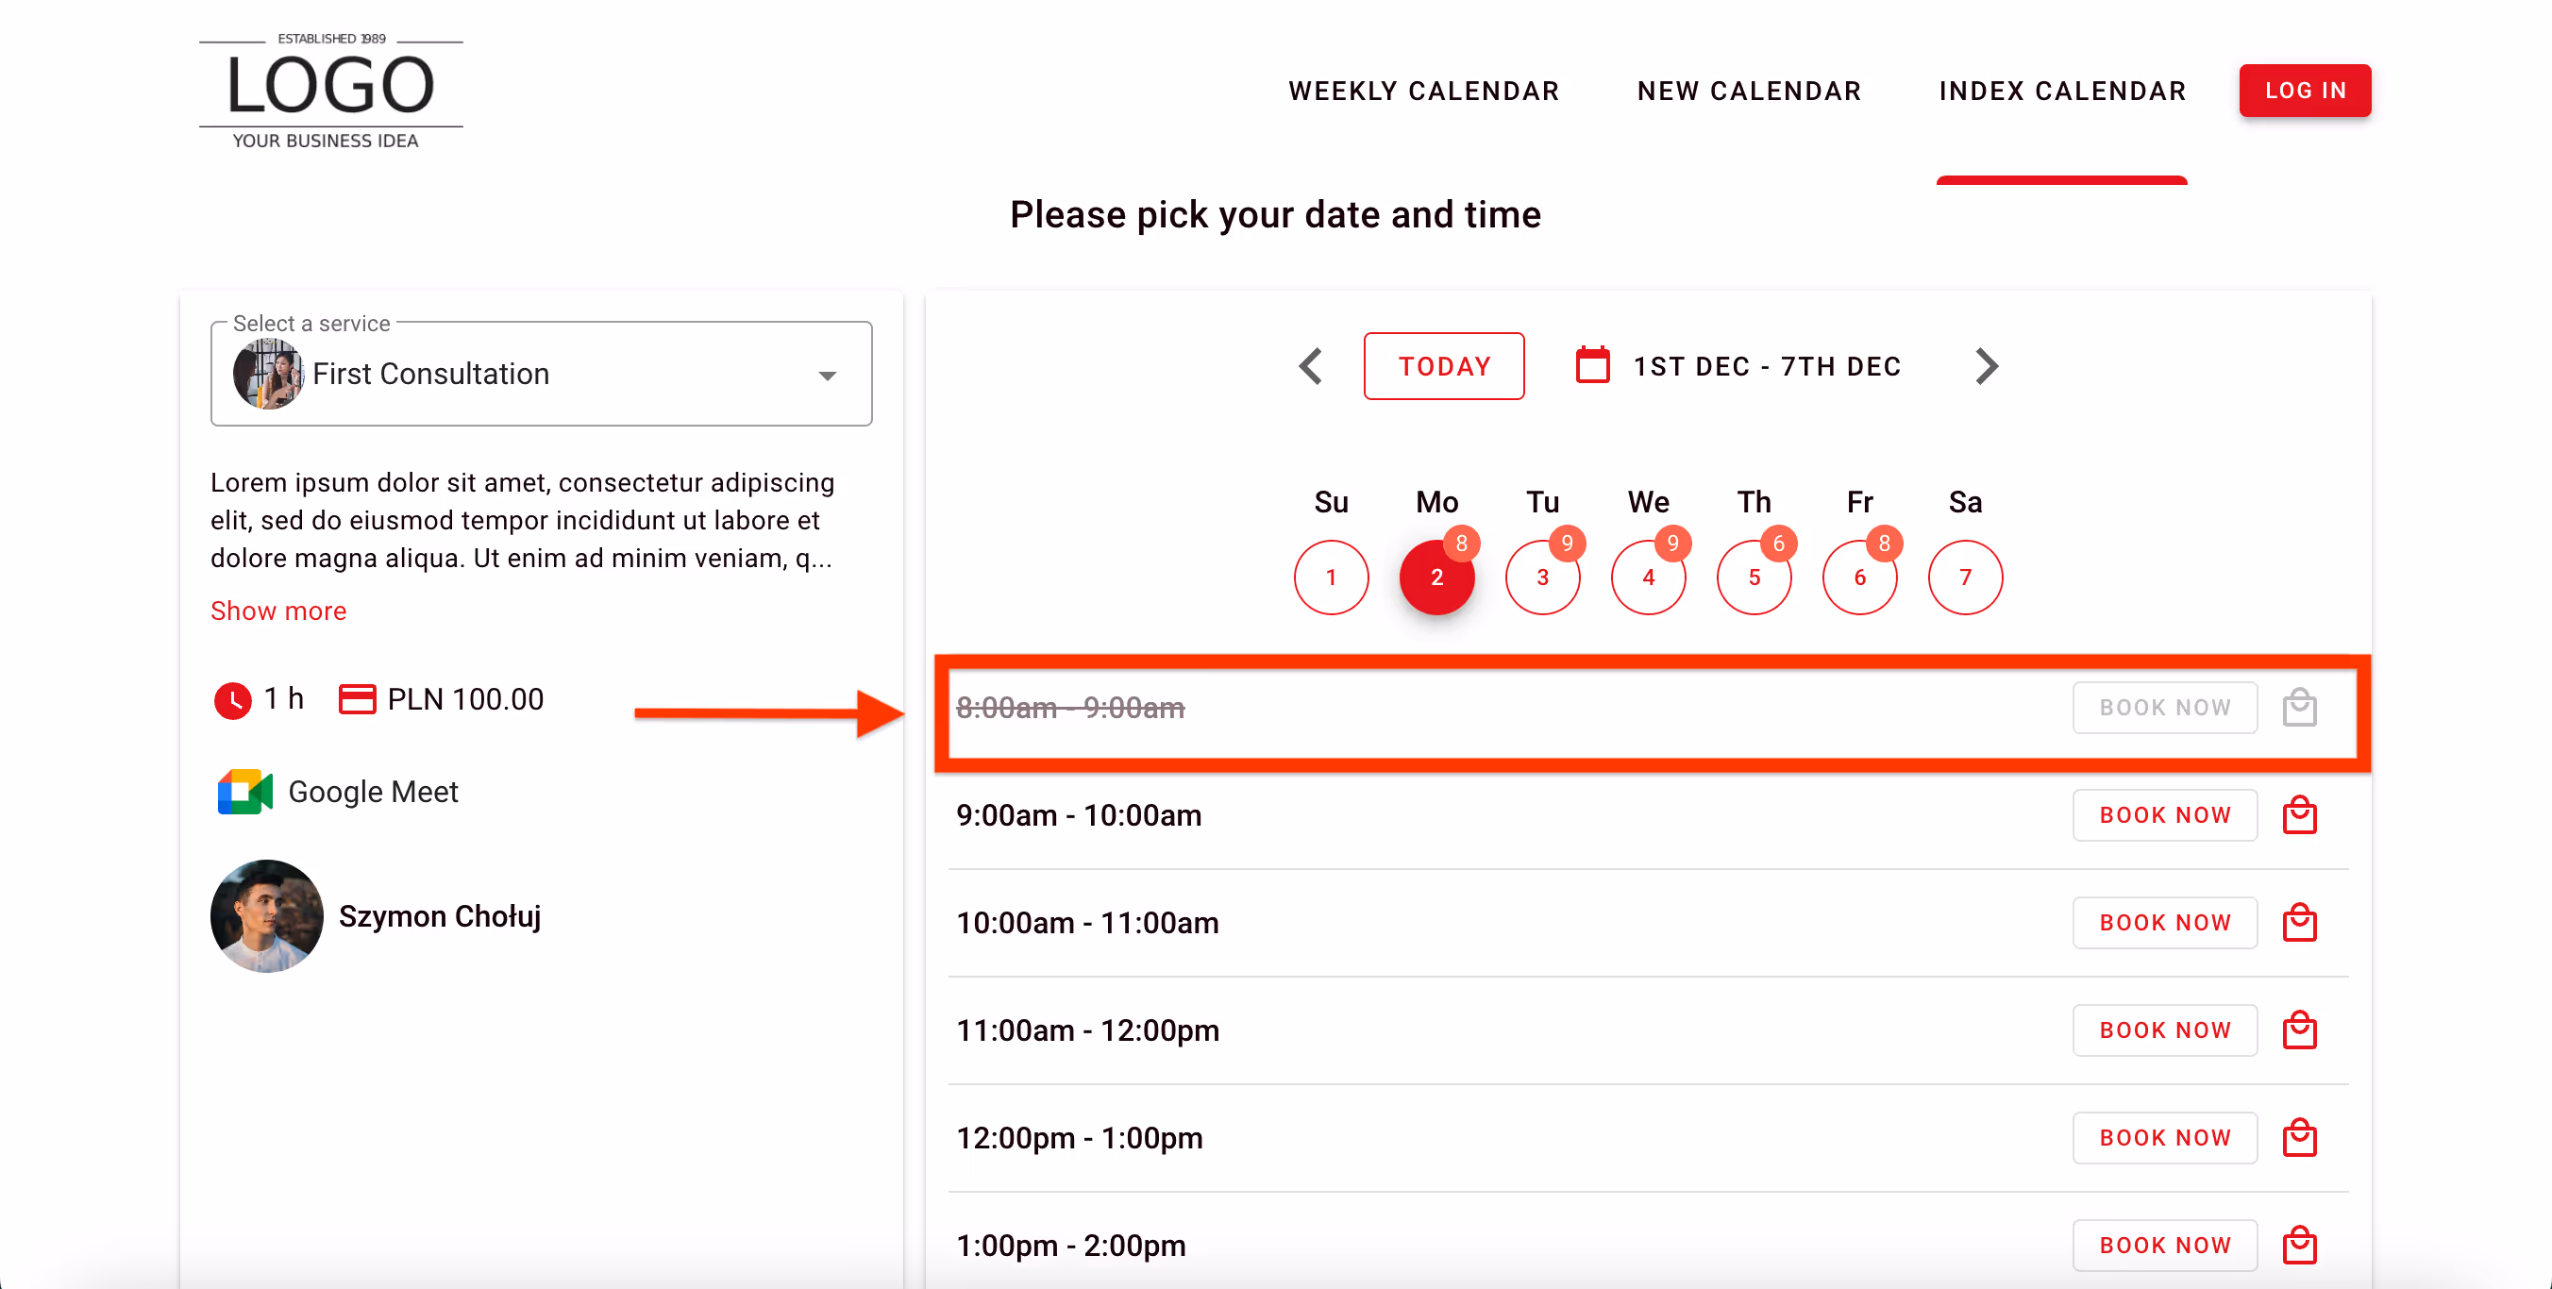
Task: Click the Log In button
Action: 2306,91
